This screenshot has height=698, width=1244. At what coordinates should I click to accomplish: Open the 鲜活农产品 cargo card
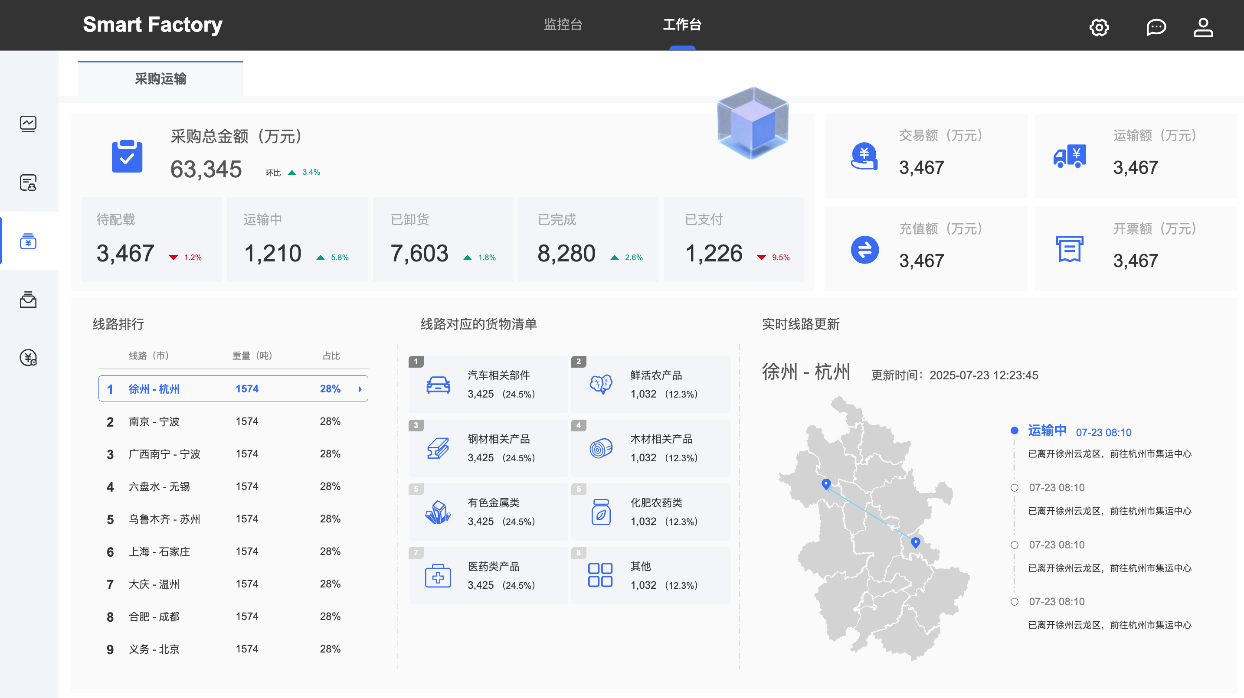coord(651,385)
